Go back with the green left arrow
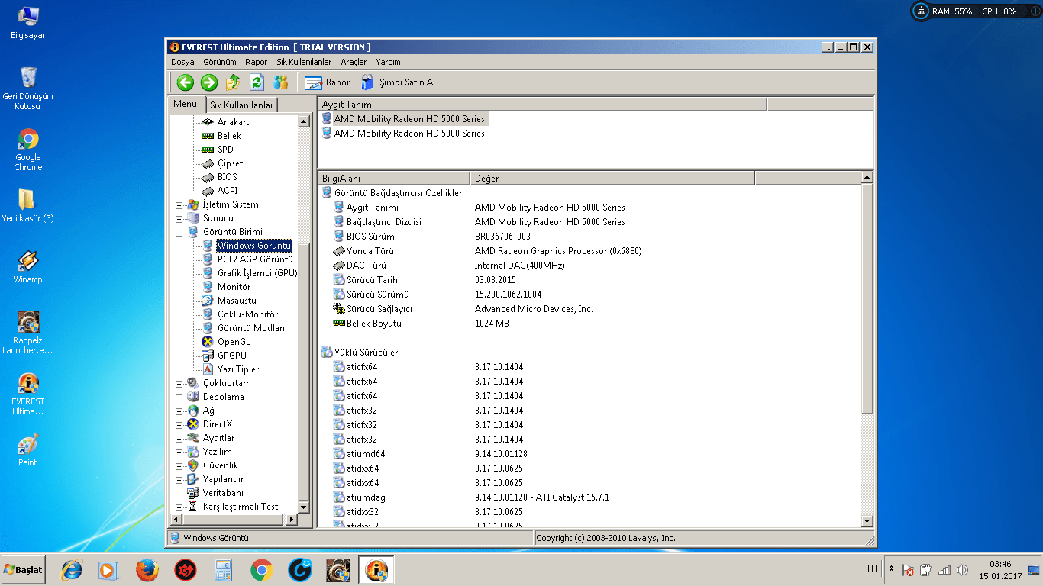This screenshot has height=586, width=1043. (185, 82)
